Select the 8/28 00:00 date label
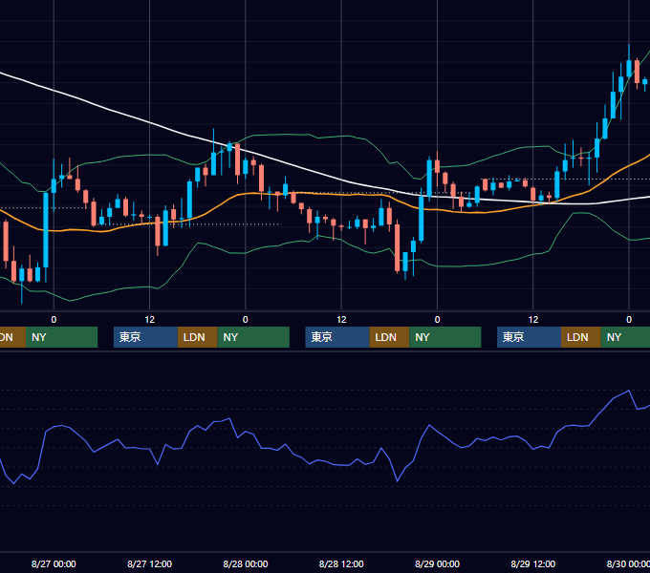Image resolution: width=650 pixels, height=573 pixels. tap(246, 563)
